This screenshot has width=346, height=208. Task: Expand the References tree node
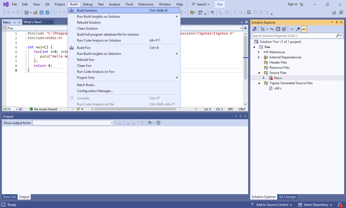click(259, 52)
